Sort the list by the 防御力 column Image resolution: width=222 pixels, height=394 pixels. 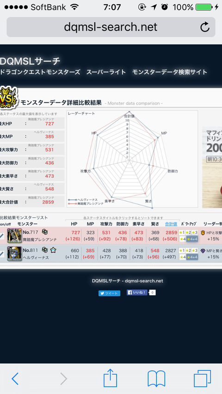pyautogui.click(x=123, y=224)
